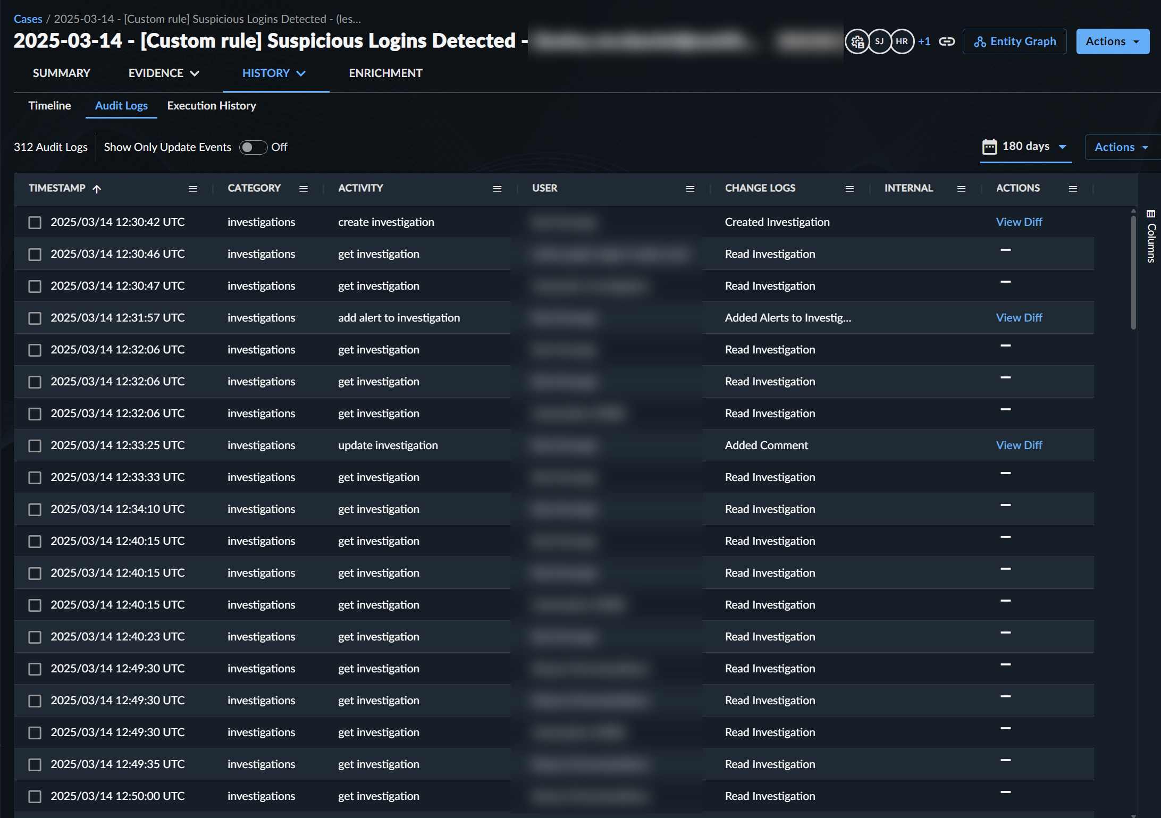Check the create investigation row checkbox
The height and width of the screenshot is (818, 1161).
35,222
